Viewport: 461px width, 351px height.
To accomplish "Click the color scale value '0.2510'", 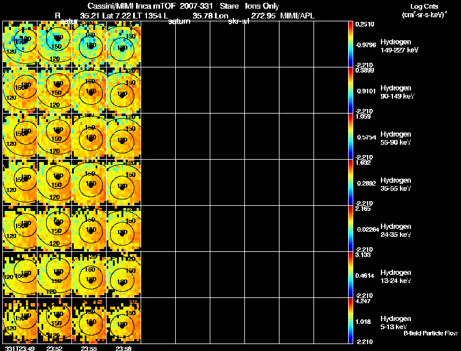I will [365, 24].
